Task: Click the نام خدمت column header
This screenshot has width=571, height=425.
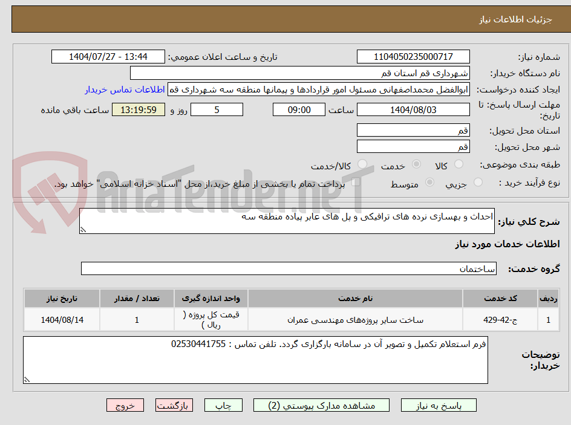Action: pyautogui.click(x=356, y=299)
